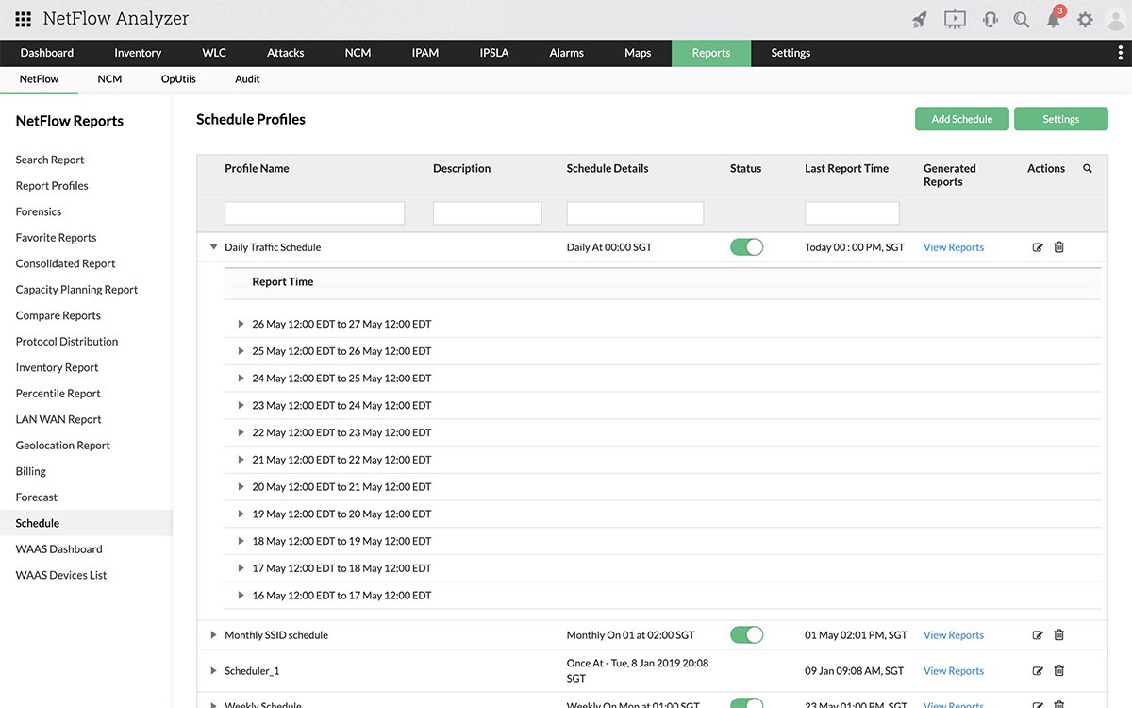
Task: Disable the Daily Traffic Schedule status toggle
Action: pyautogui.click(x=746, y=247)
